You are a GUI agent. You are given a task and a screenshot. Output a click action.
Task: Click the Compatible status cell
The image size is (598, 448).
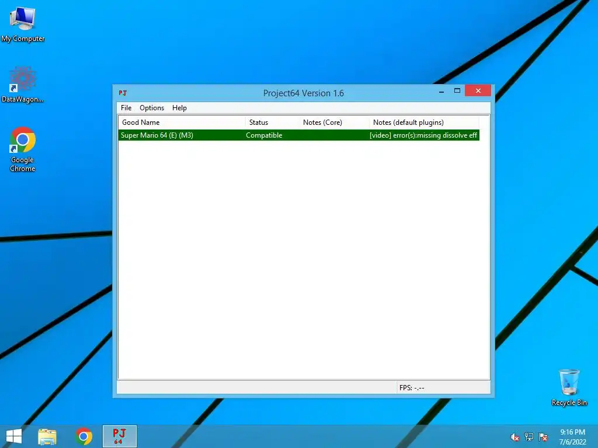coord(264,135)
